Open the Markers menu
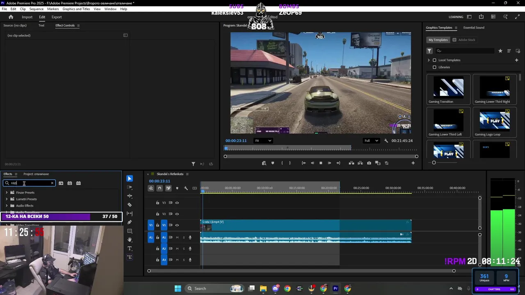The height and width of the screenshot is (295, 525). (53, 9)
